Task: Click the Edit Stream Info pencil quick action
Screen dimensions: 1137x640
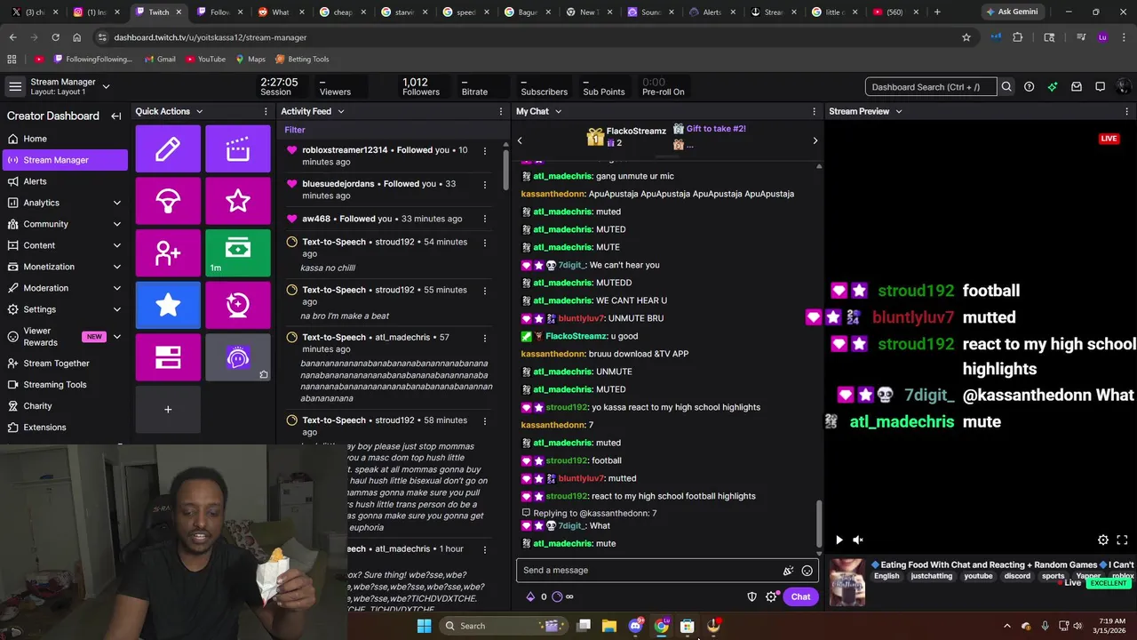Action: coord(168,148)
